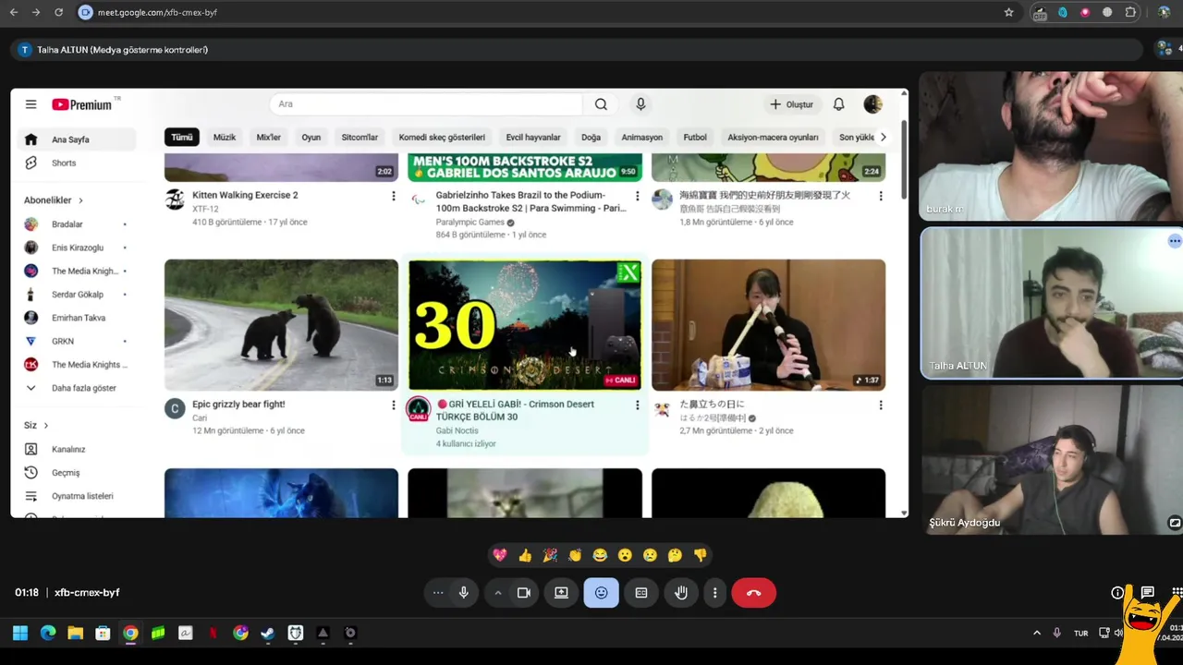Open Geçmiş history in the sidebar
1183x665 pixels.
[66, 472]
